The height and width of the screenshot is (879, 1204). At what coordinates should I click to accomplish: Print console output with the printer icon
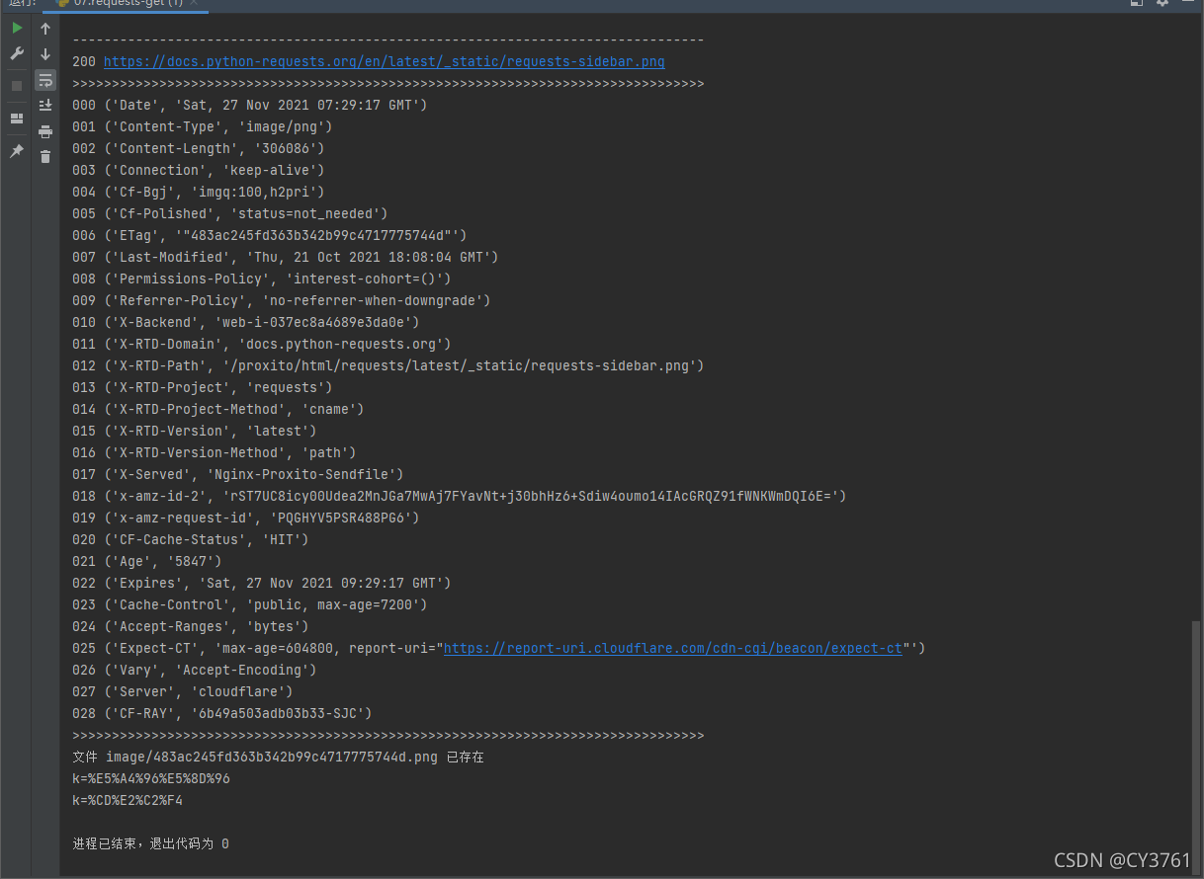45,131
